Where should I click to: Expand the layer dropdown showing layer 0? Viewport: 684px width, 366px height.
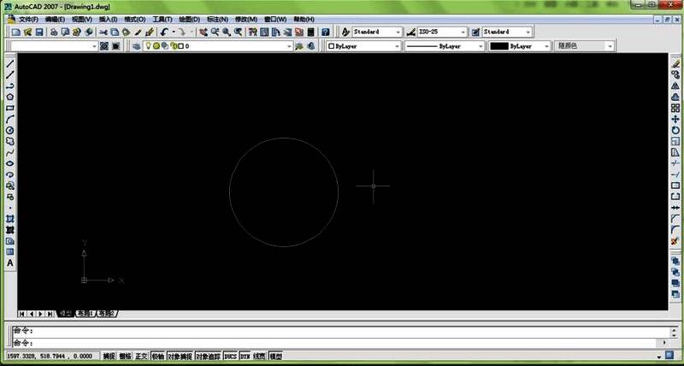click(289, 46)
